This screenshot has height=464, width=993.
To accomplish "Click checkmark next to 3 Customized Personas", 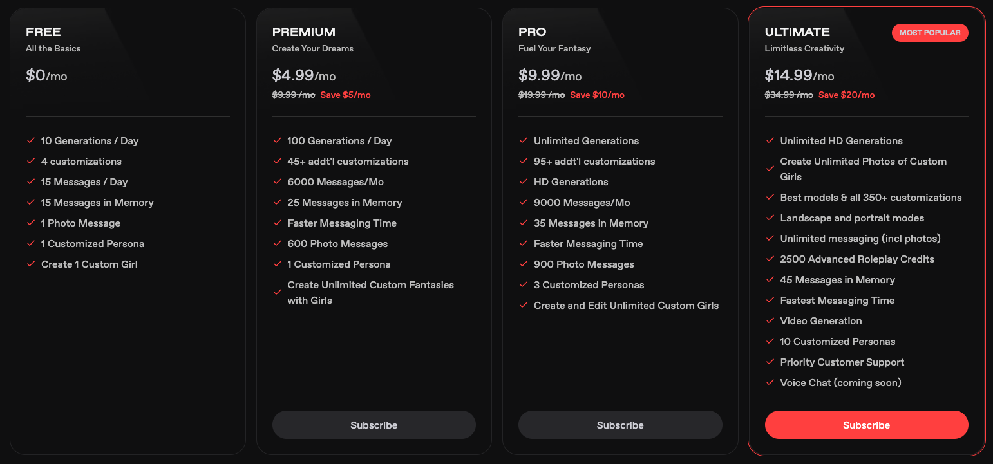I will pyautogui.click(x=523, y=285).
